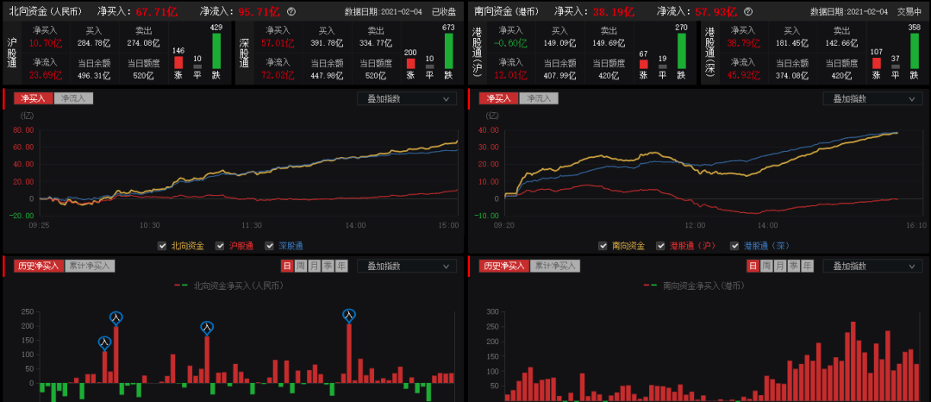Click 北向资金净买入(人民币) chart legend
The height and width of the screenshot is (402, 931).
(229, 286)
